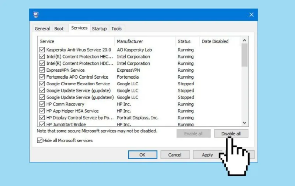Sort by the Service column header
Screen dimensions: 295x186
coord(76,41)
